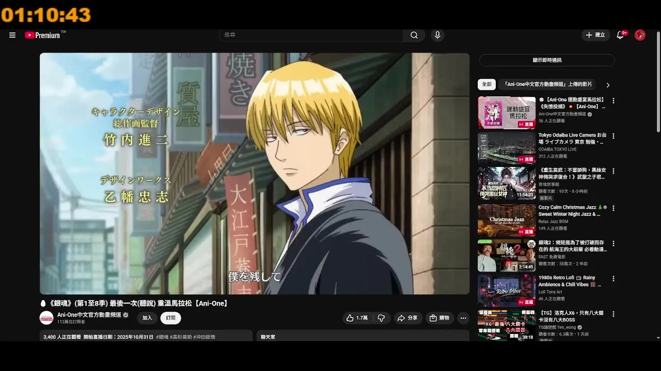
Task: Click TG講遊戲 Ten_wong channel name
Action: [557, 327]
